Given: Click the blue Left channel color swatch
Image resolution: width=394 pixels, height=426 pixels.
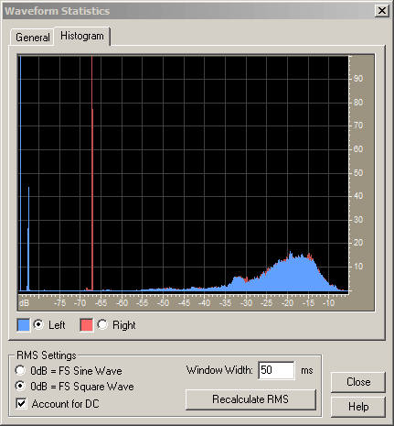Looking at the screenshot, I should (x=24, y=324).
